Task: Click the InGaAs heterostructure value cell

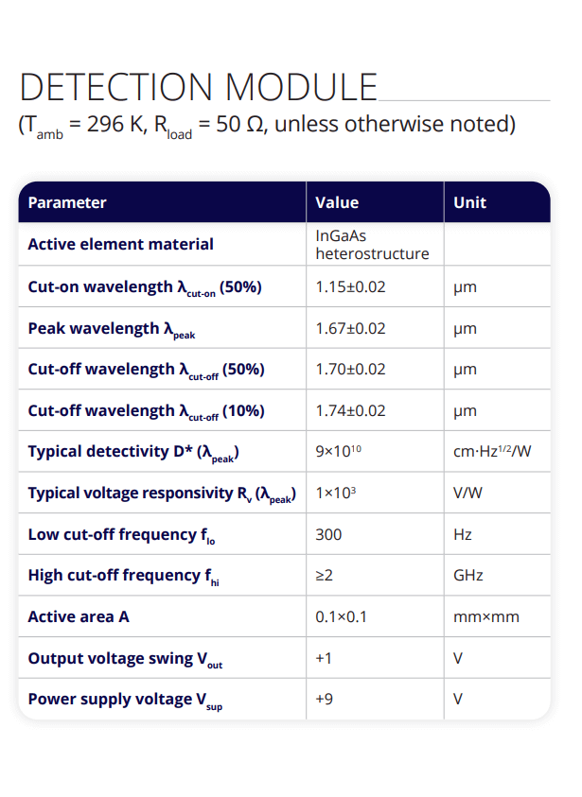Action: pyautogui.click(x=372, y=245)
